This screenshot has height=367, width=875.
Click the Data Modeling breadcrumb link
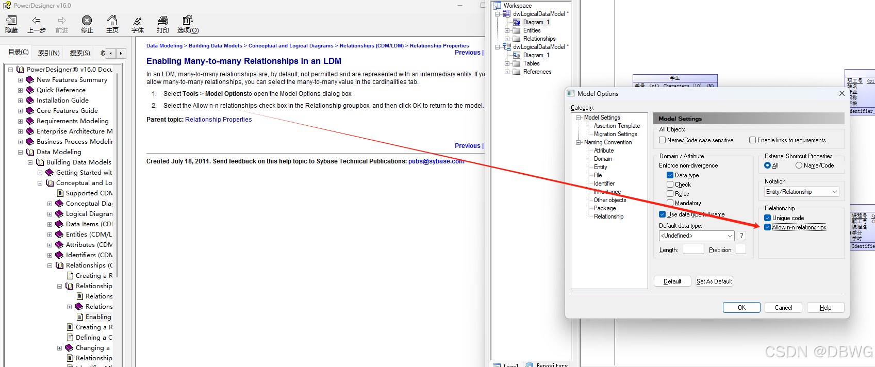164,46
